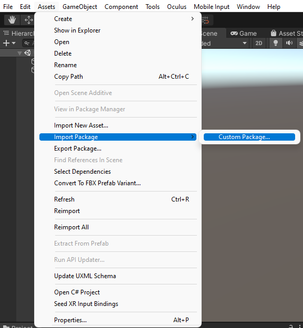Choose Reimport menu entry
The image size is (303, 328).
coord(118,211)
